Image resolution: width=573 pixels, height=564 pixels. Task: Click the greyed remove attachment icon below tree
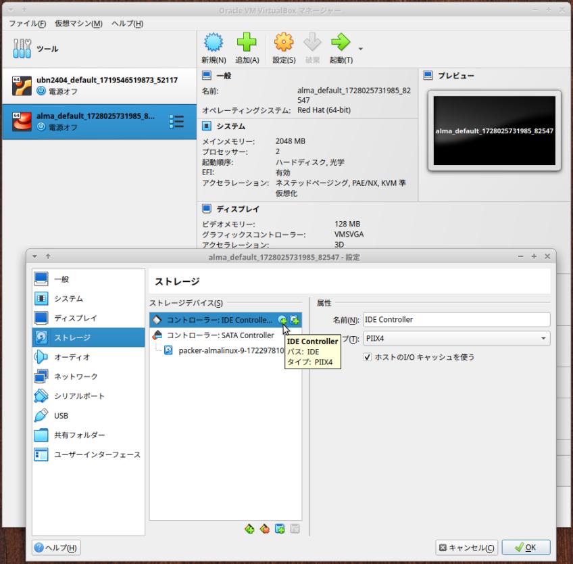[295, 529]
